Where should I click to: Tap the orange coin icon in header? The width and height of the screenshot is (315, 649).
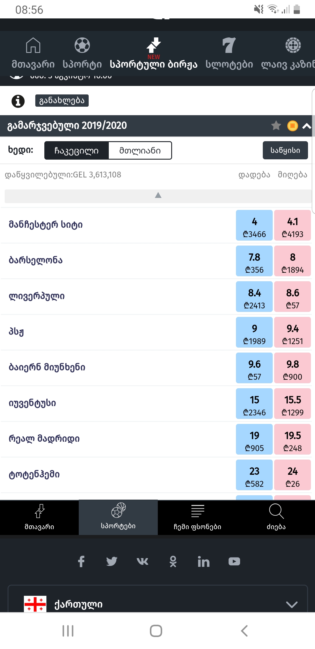point(293,126)
